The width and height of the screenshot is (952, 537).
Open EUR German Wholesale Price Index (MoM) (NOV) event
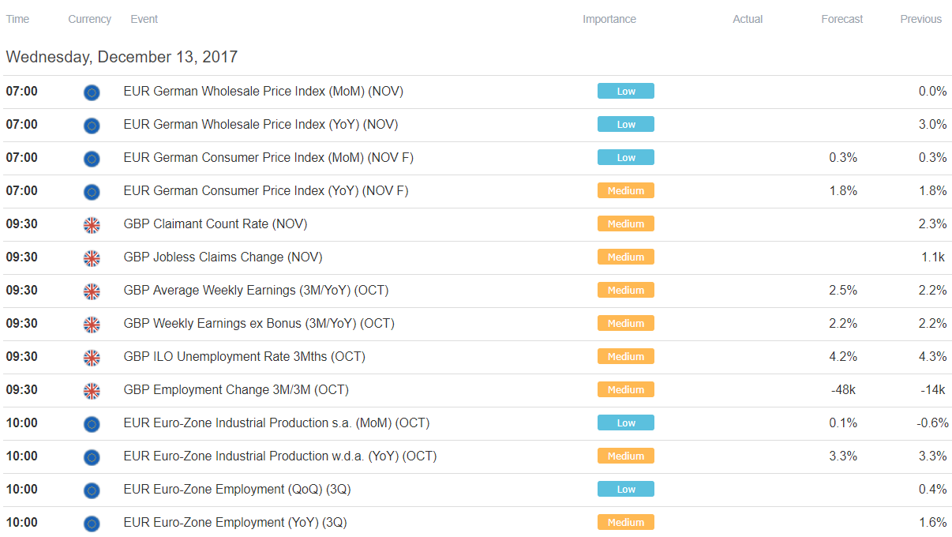(x=263, y=92)
